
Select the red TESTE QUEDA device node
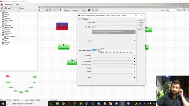[62, 26]
